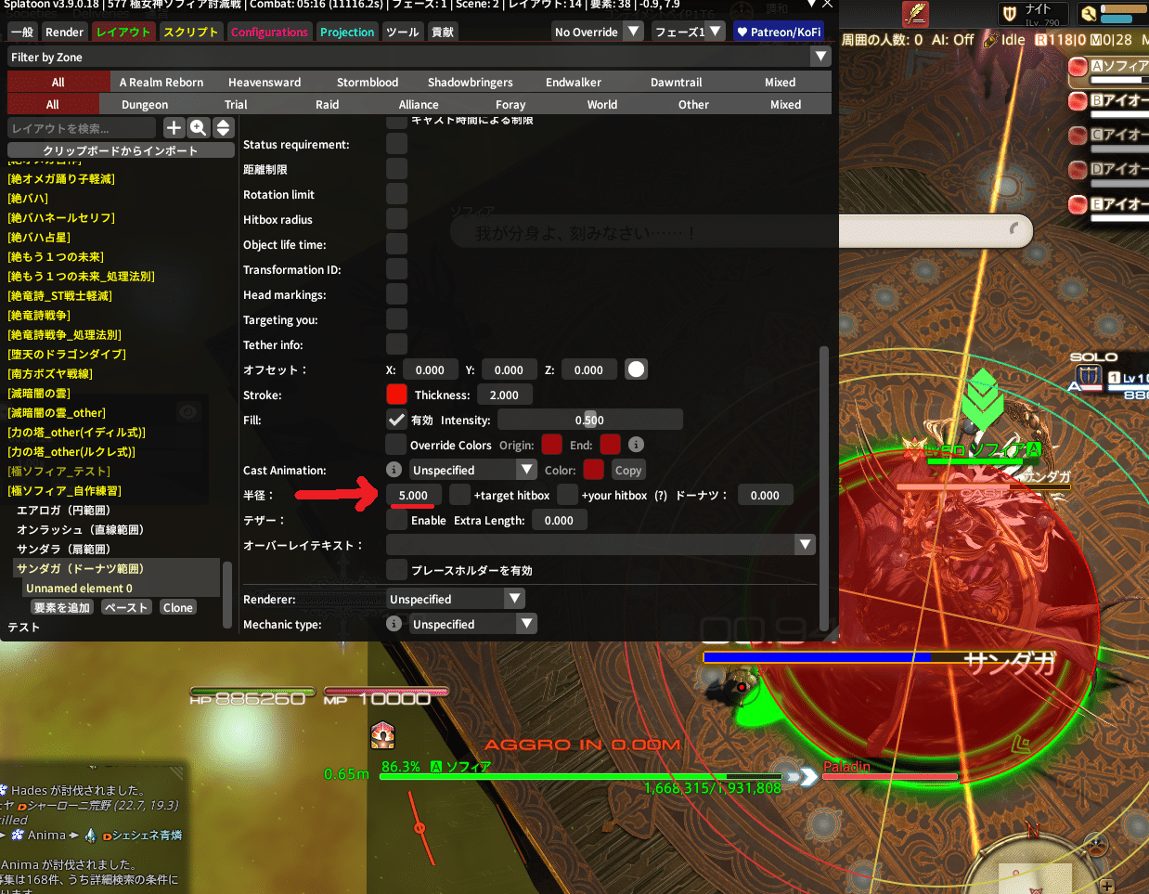Click the pencil Idle status icon
Image resolution: width=1149 pixels, height=894 pixels.
pos(990,40)
